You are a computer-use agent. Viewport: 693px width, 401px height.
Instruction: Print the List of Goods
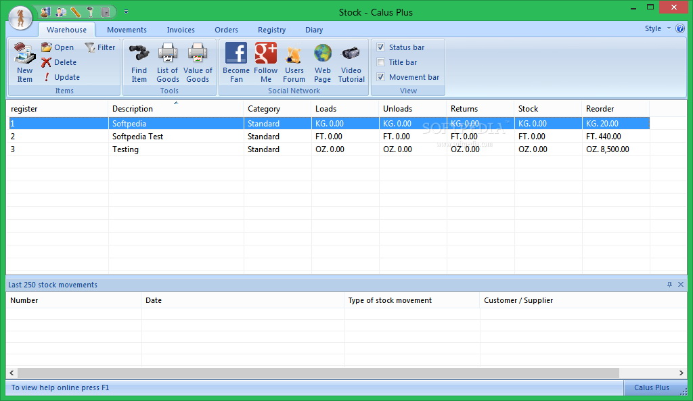[x=167, y=54]
